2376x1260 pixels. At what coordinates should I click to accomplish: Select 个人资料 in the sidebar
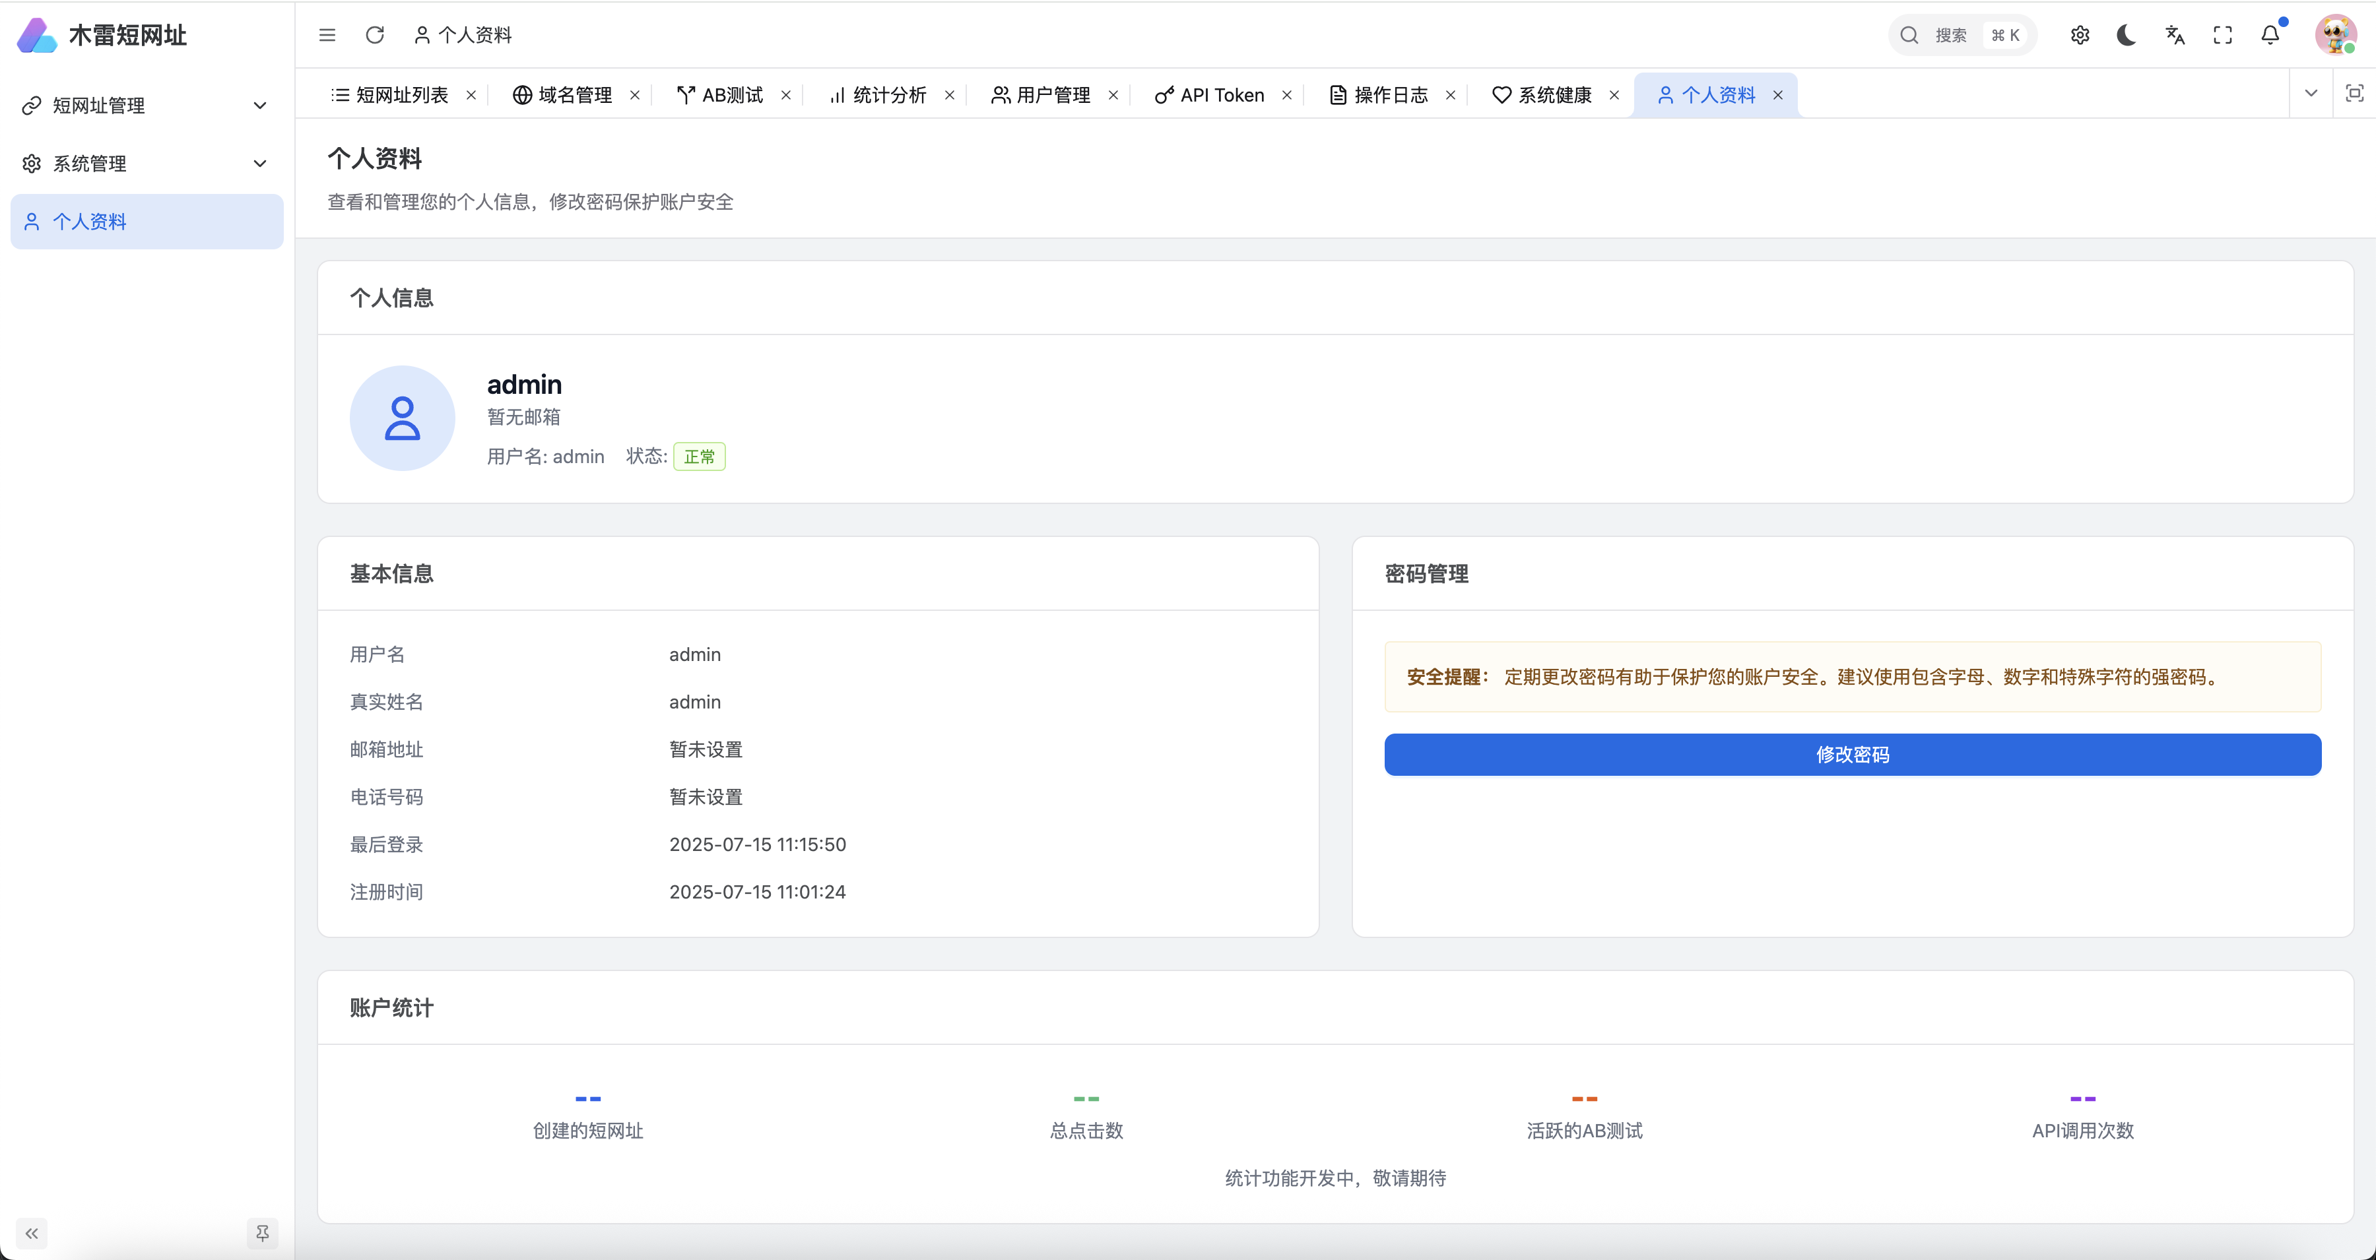pyautogui.click(x=90, y=222)
